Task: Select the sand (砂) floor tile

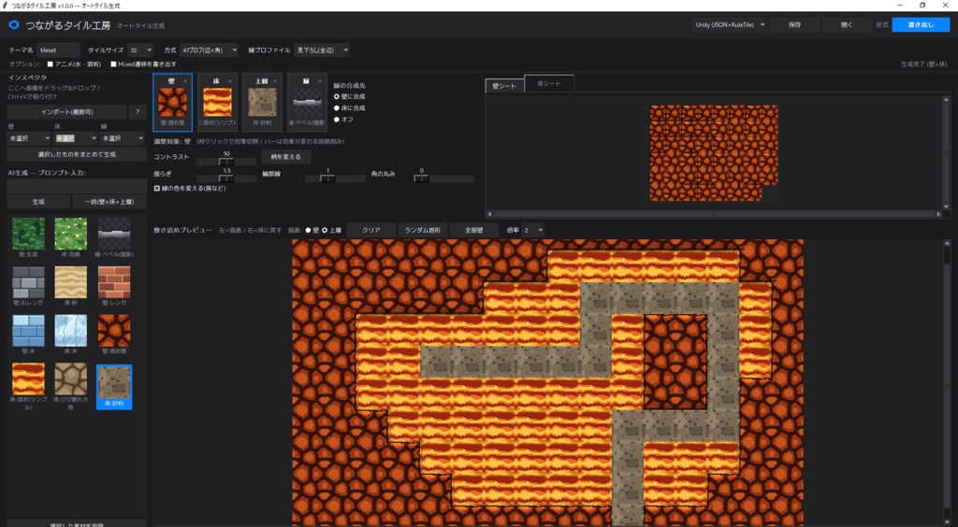Action: coord(71,282)
